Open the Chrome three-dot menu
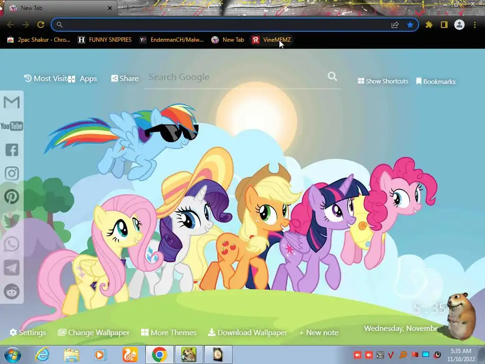Screen dimensions: 485x364 tap(475, 25)
